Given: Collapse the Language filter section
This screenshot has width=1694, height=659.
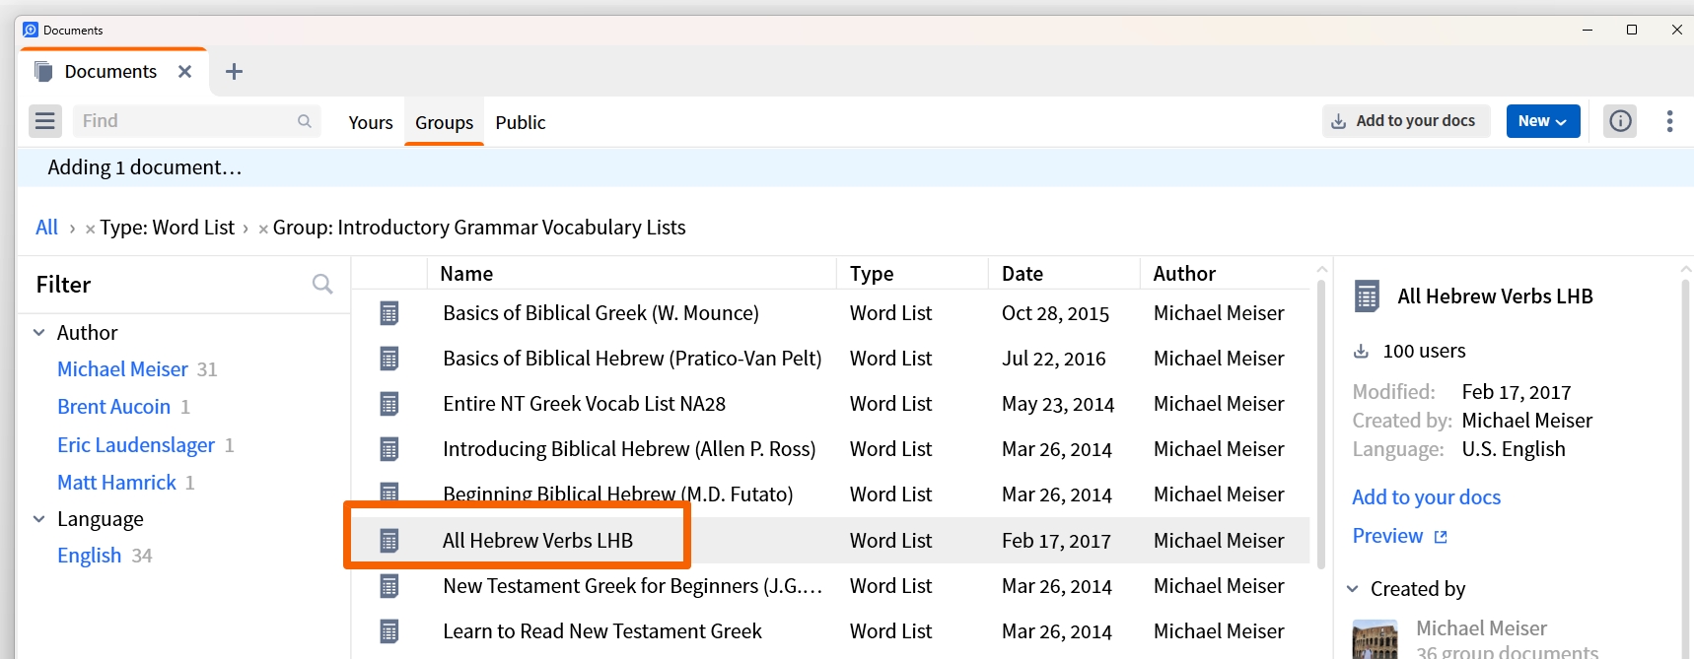Looking at the screenshot, I should [x=39, y=519].
